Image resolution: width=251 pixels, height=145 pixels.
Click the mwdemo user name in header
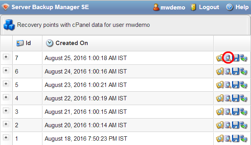click(x=173, y=8)
